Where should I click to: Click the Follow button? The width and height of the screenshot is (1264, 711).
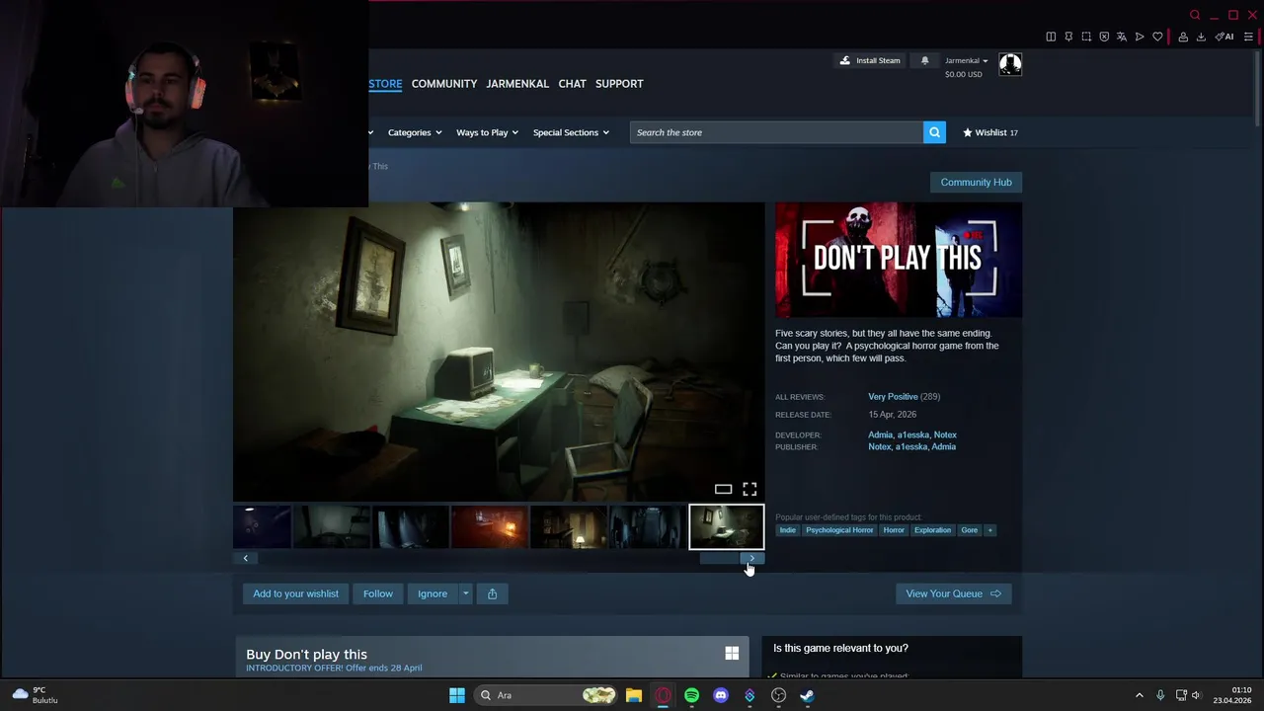[377, 593]
